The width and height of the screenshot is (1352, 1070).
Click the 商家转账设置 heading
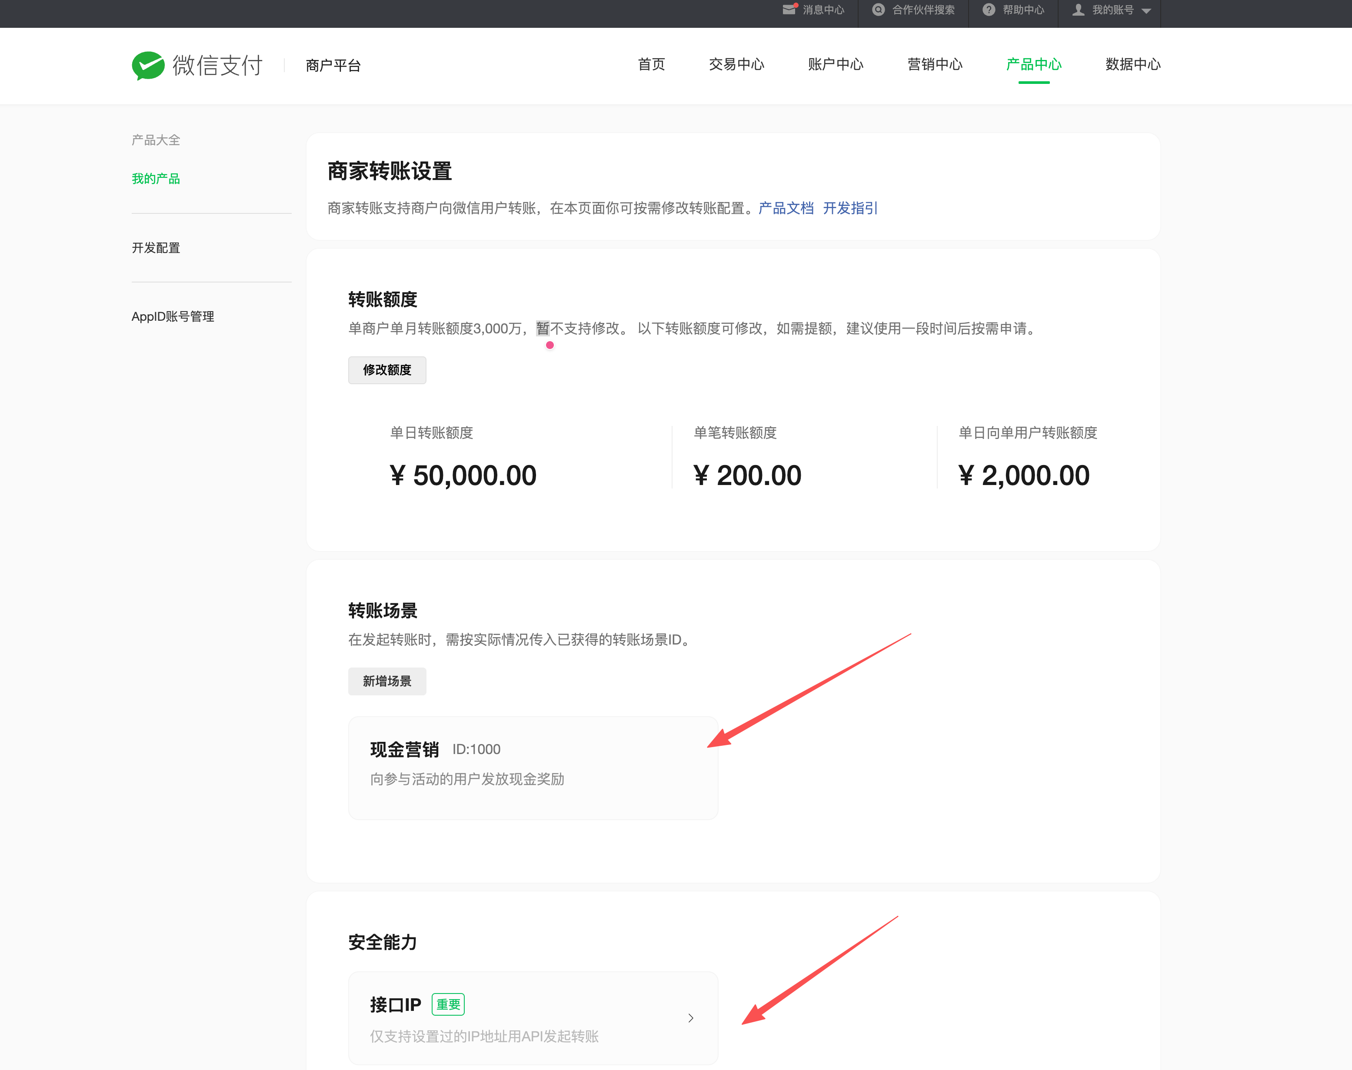coord(390,171)
